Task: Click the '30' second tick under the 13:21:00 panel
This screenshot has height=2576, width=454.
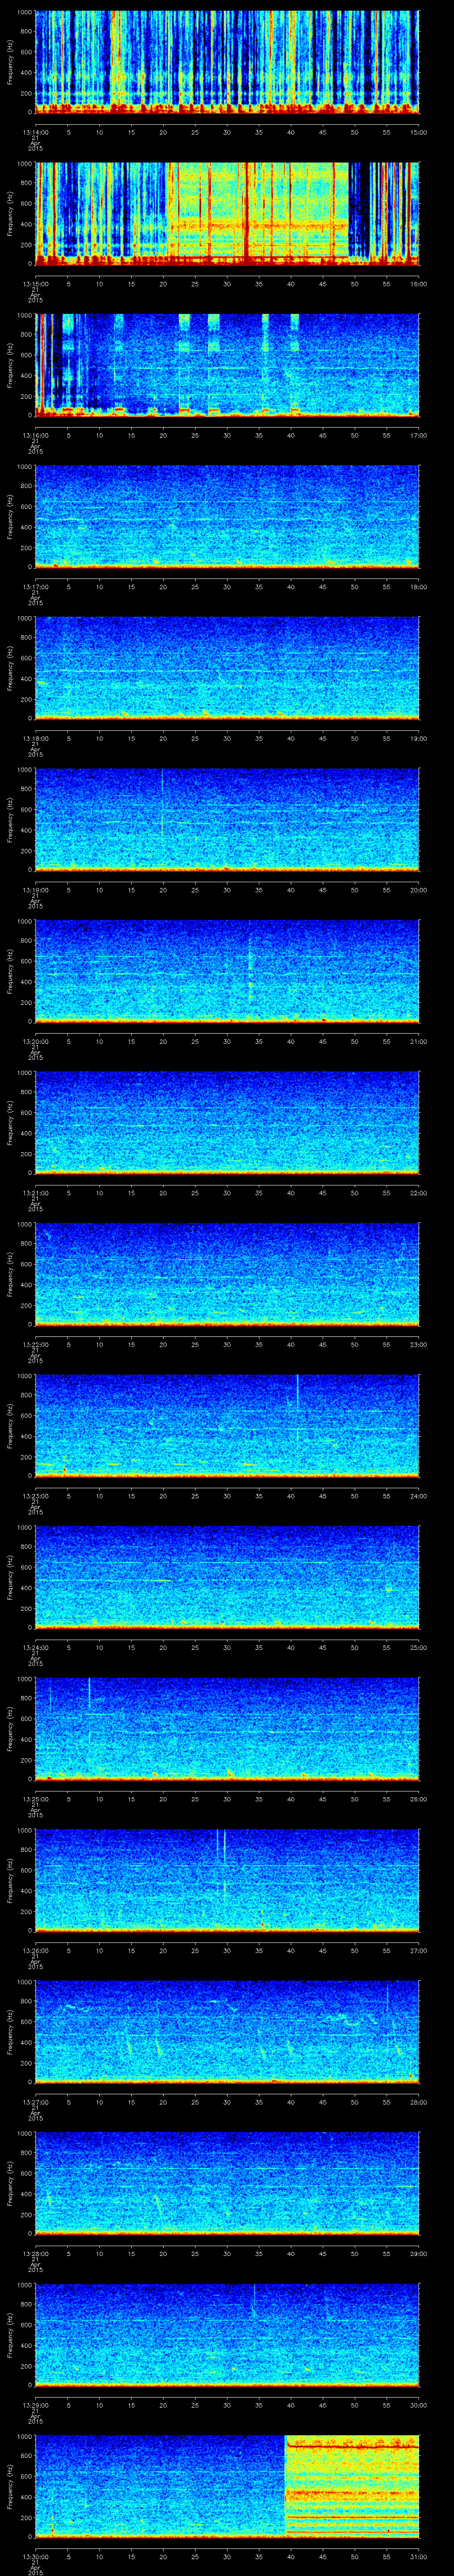Action: pyautogui.click(x=227, y=1193)
